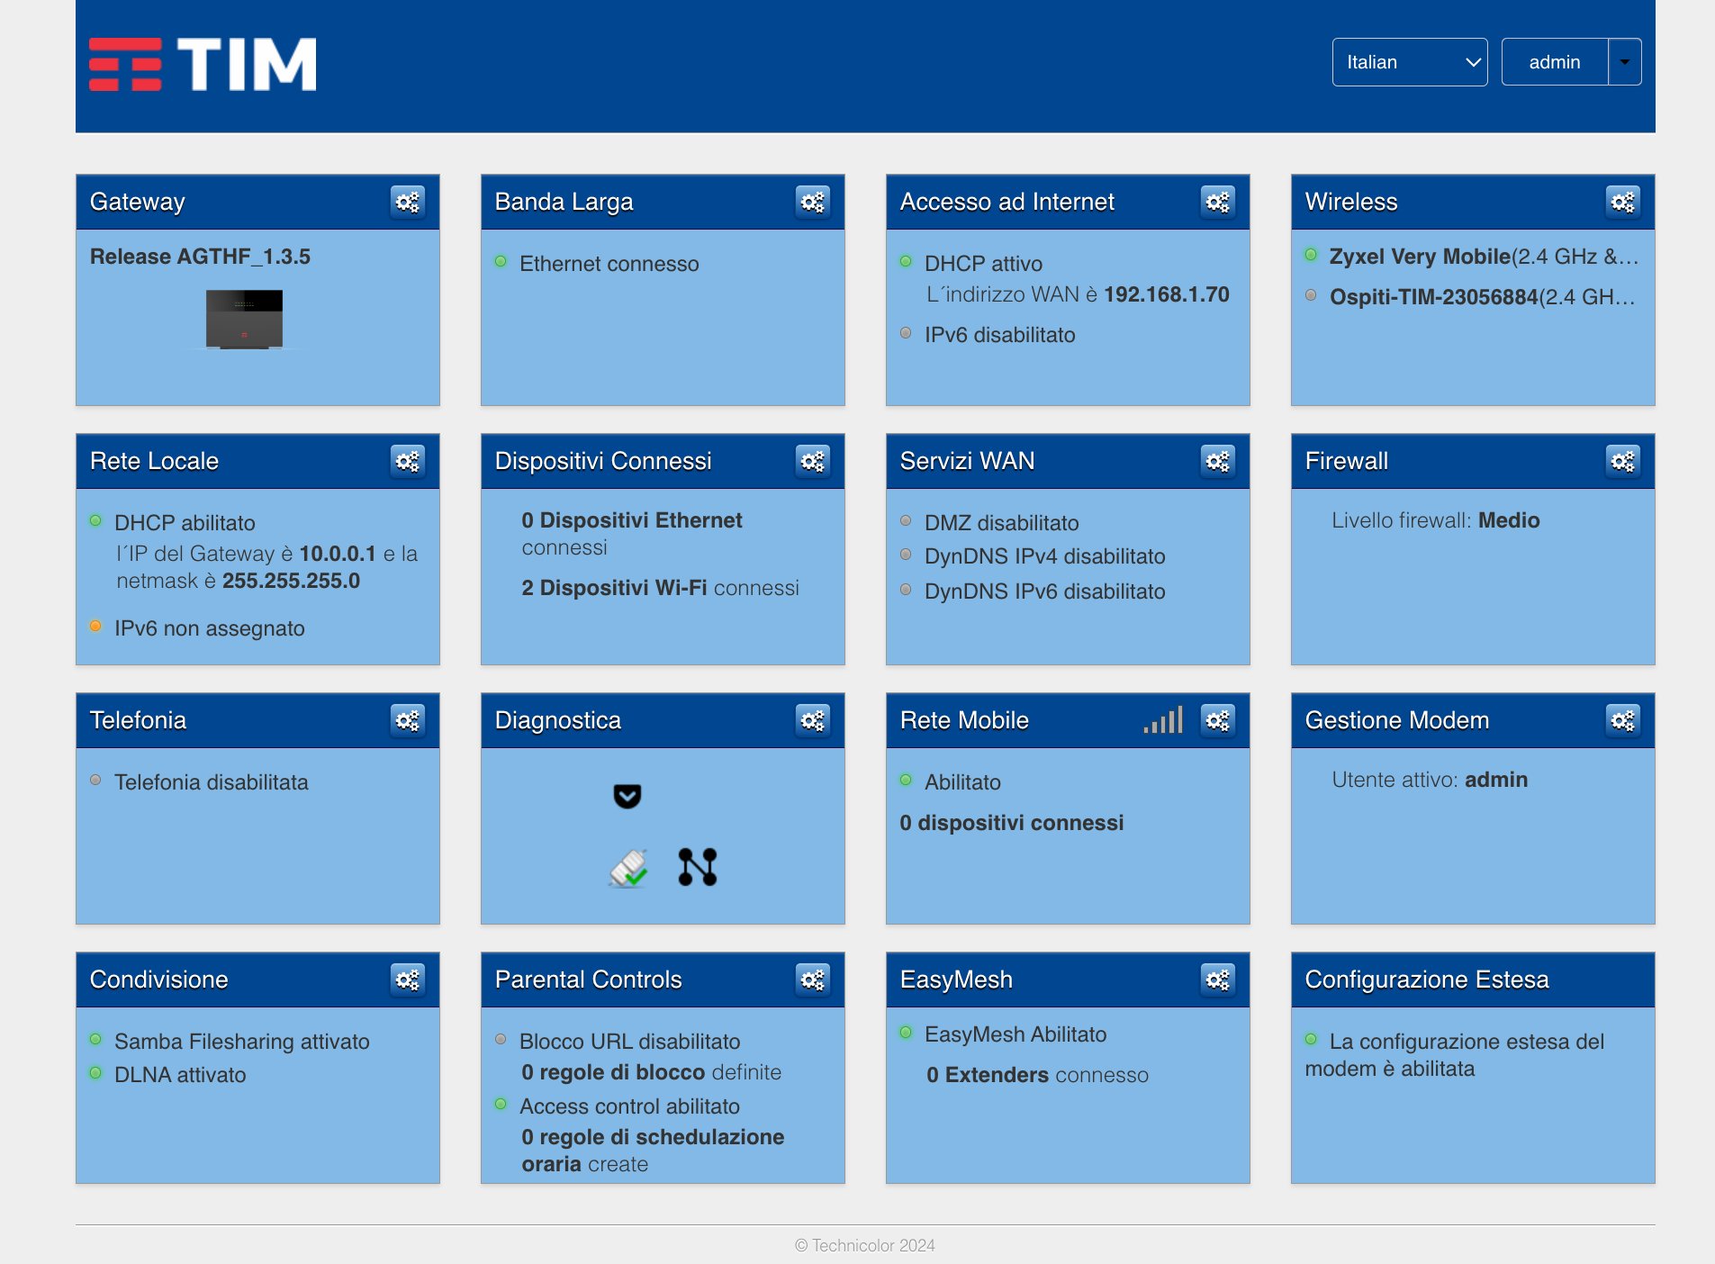
Task: Open the EasyMesh card title
Action: (x=956, y=980)
